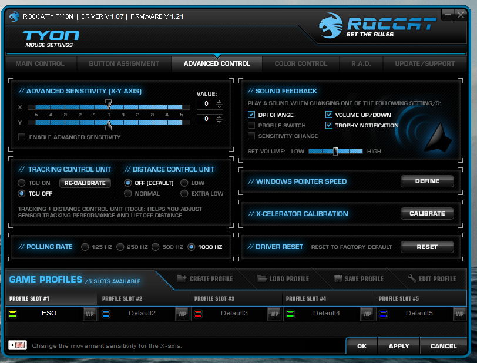
Task: Go to the Color Control tab
Action: point(301,63)
